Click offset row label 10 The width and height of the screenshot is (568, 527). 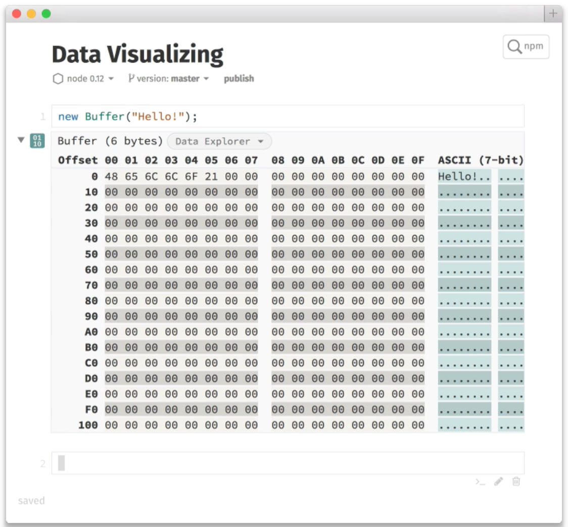coord(91,192)
